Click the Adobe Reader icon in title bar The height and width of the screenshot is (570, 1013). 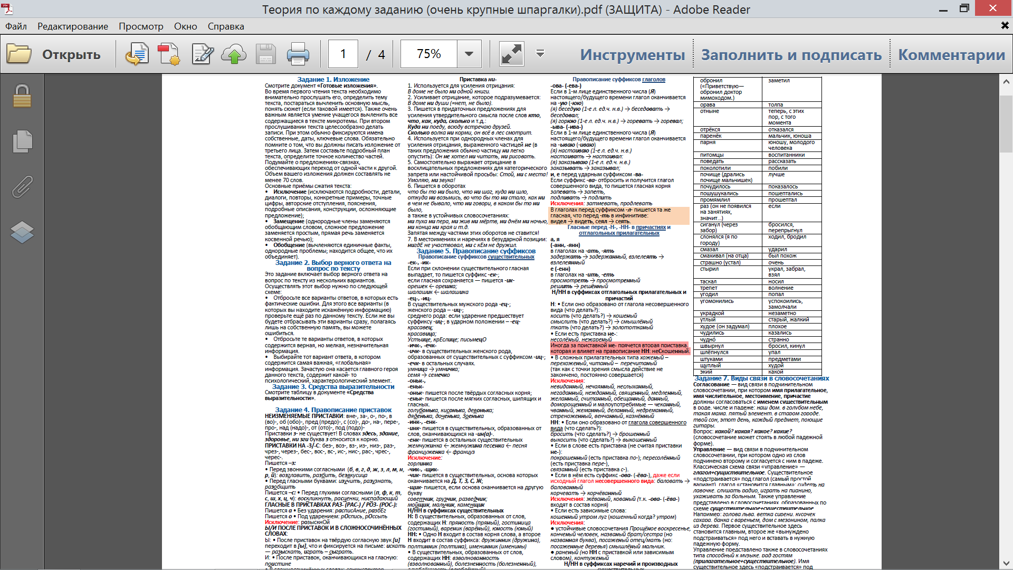coord(7,9)
